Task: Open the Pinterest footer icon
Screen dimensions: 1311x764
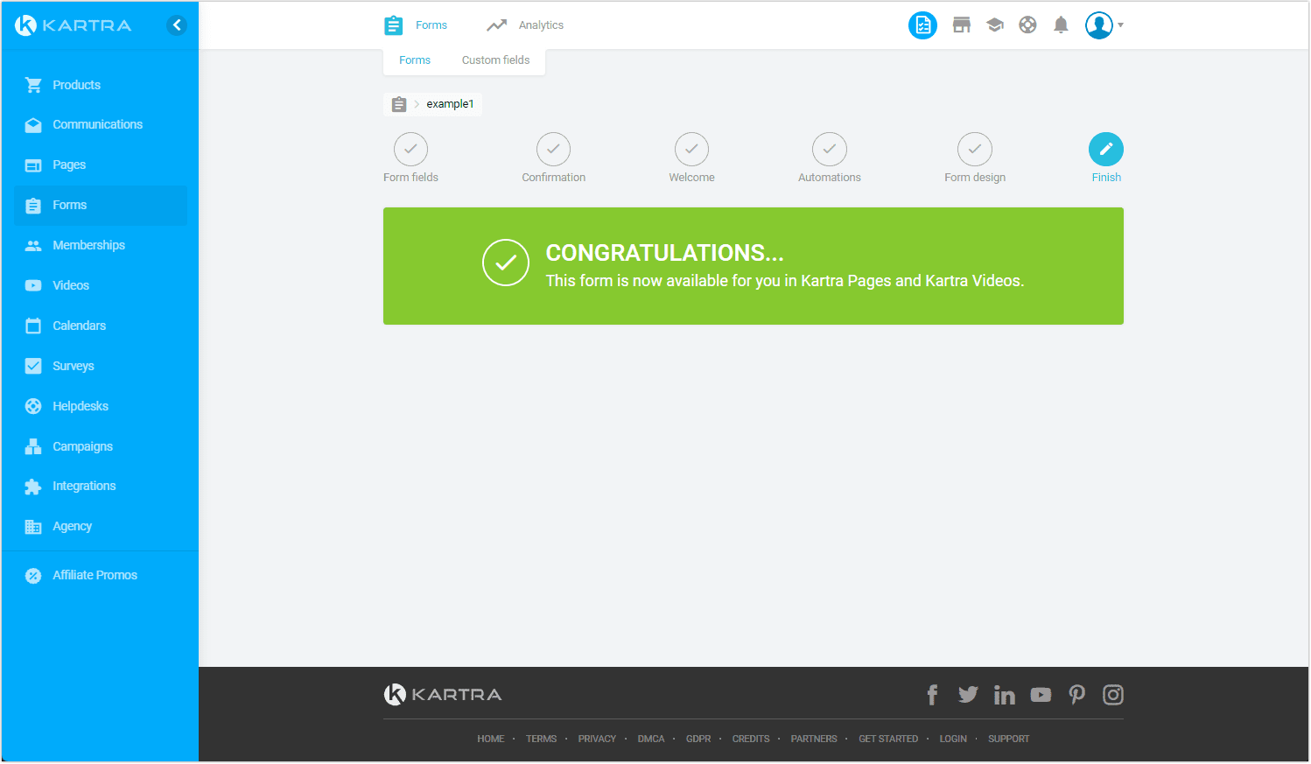Action: coord(1077,695)
